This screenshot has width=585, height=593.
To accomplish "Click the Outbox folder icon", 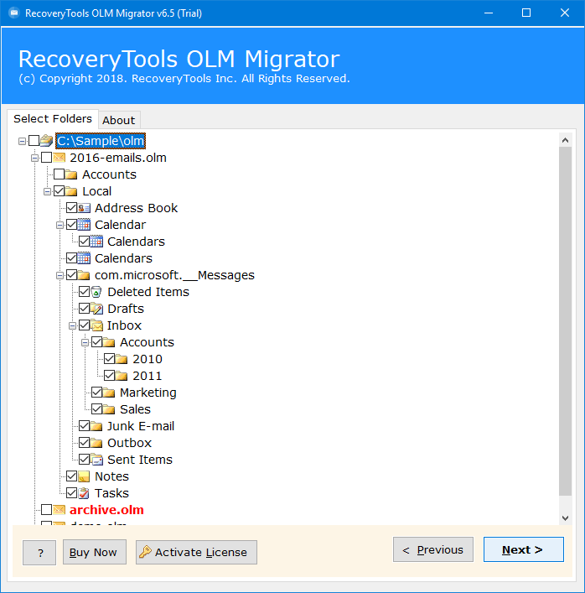I will pyautogui.click(x=96, y=443).
